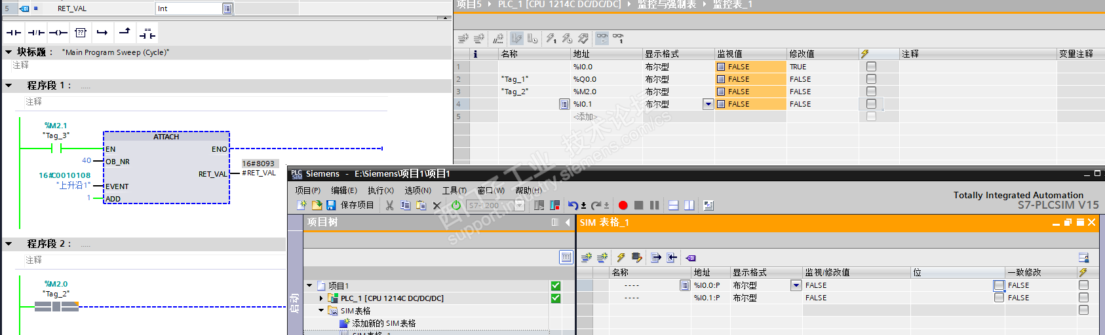Tick the lightning-column checkbox for %I0.0:P row

coord(1083,285)
